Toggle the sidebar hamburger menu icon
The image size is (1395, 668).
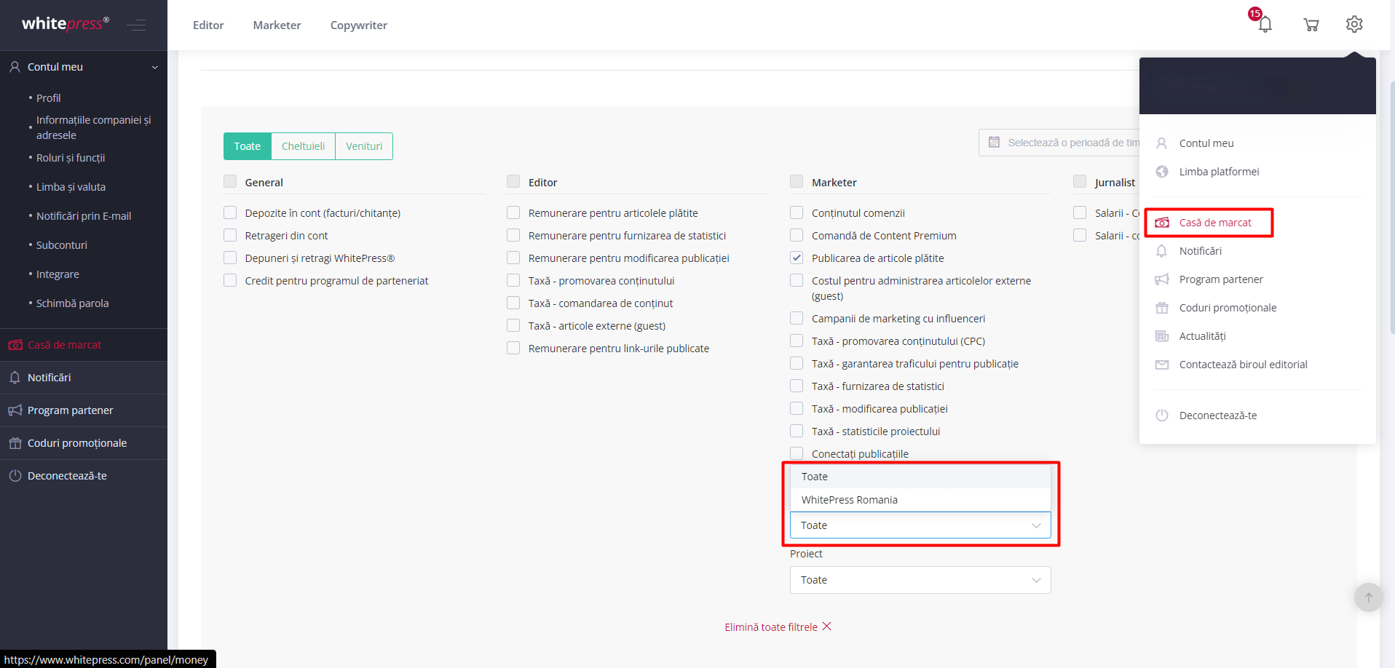(x=136, y=25)
